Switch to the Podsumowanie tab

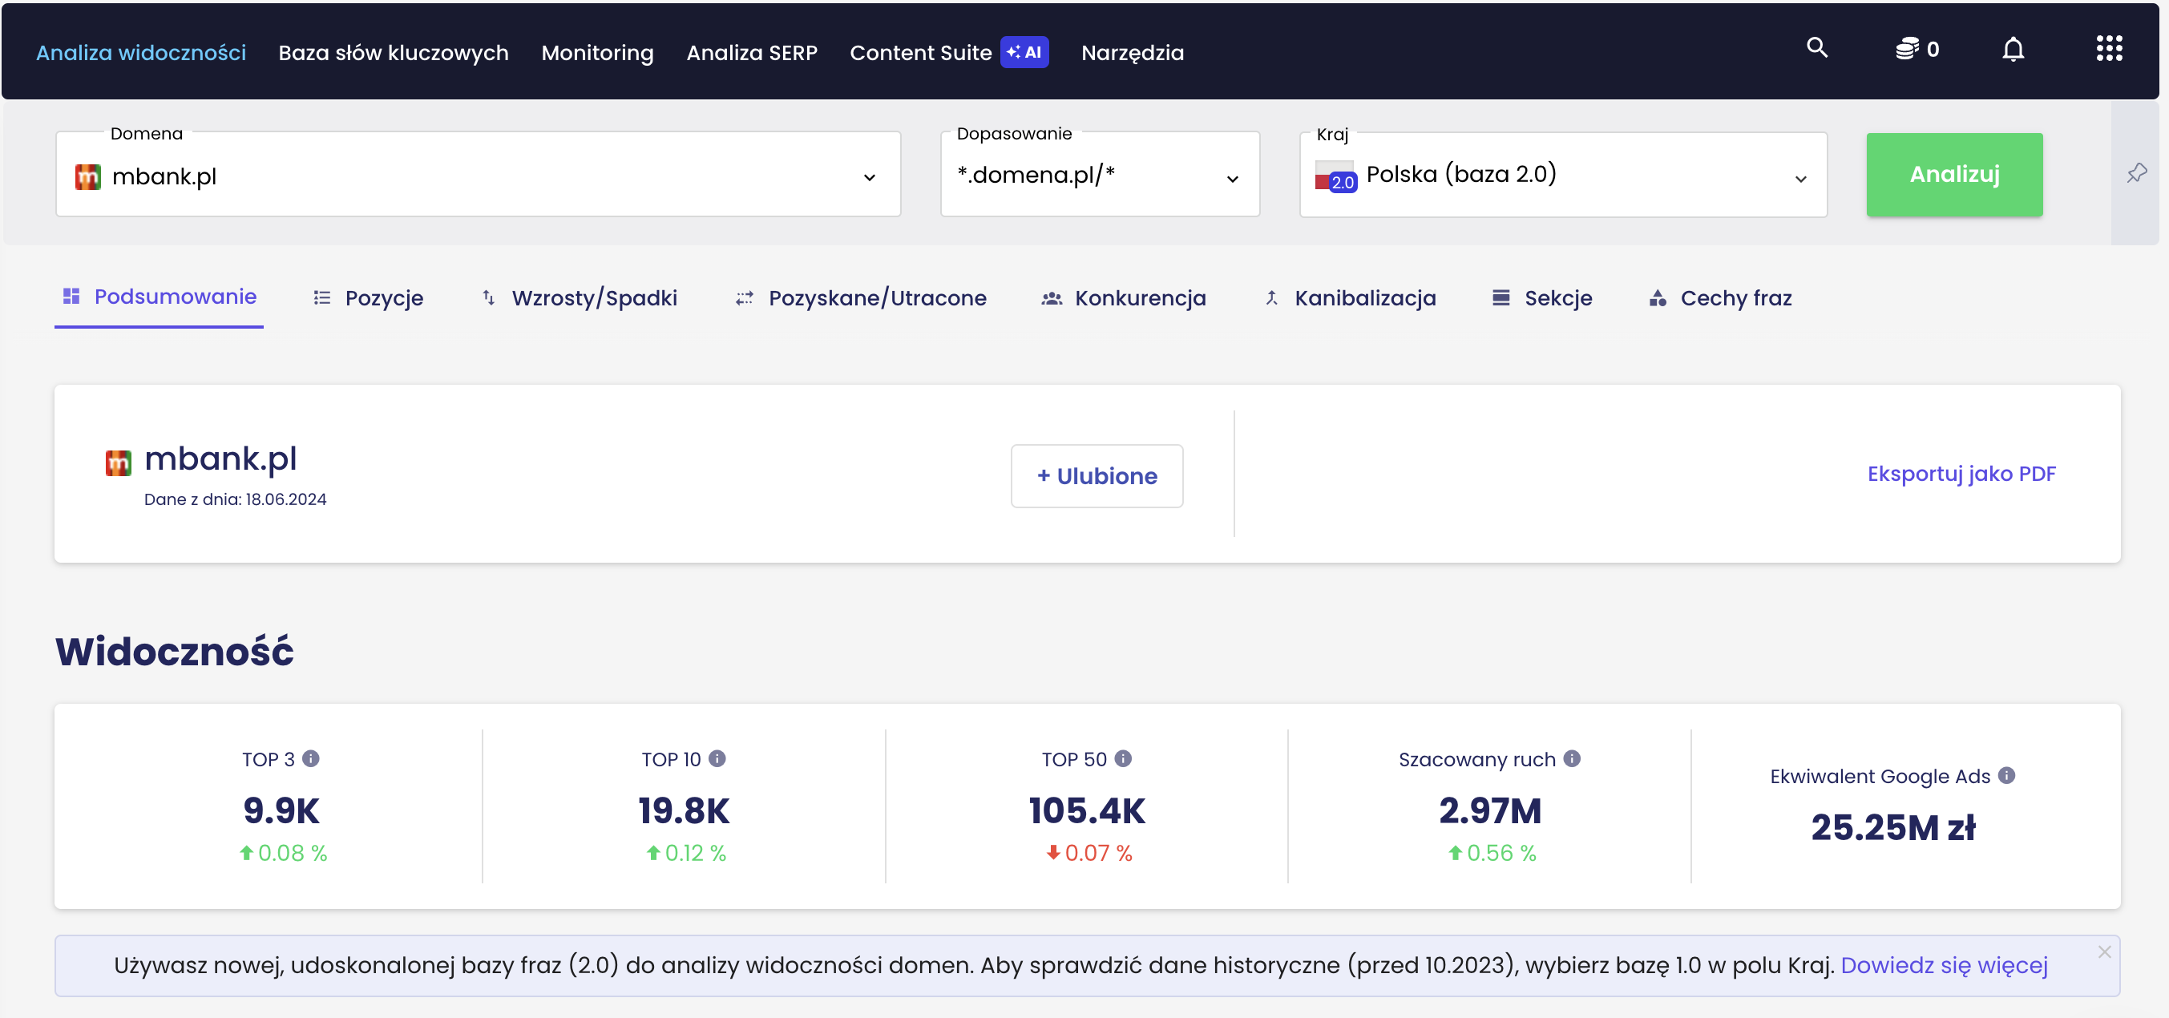point(160,298)
